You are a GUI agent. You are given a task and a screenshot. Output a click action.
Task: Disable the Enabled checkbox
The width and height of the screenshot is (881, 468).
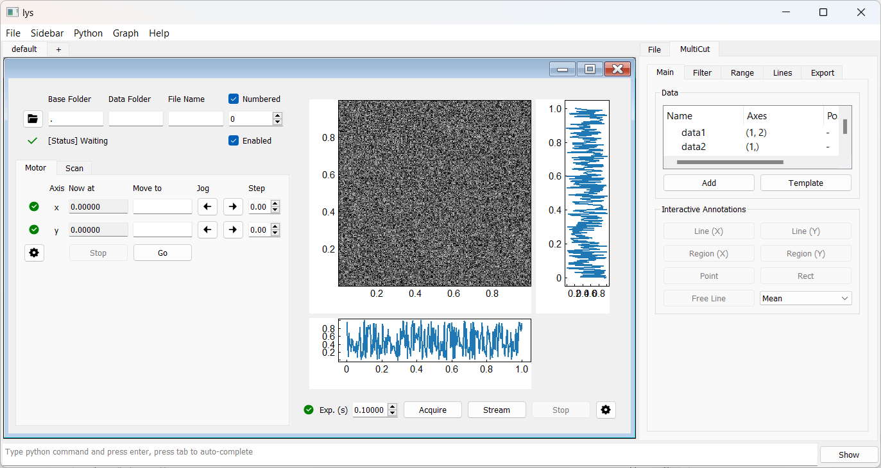(234, 140)
